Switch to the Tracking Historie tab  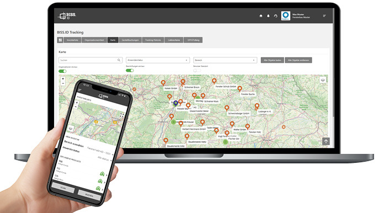153,40
